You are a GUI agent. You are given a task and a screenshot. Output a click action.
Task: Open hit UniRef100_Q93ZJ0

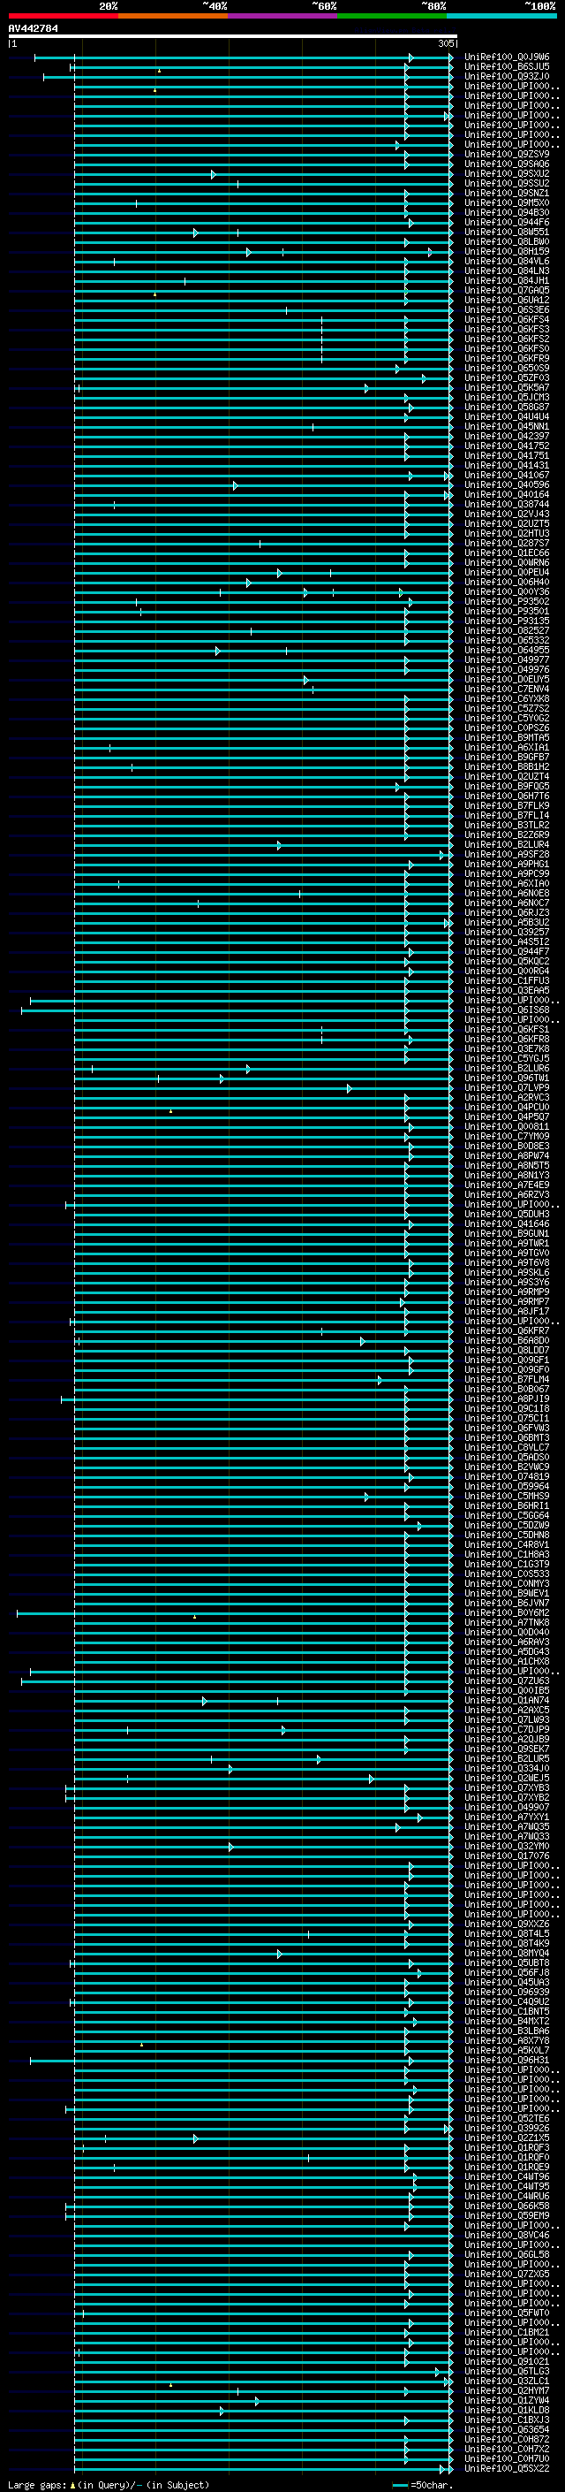pos(507,76)
